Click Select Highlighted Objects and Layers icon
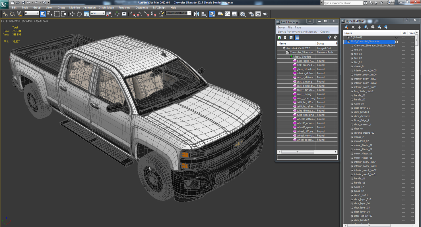Screen dimensions: 421x227 (366, 27)
